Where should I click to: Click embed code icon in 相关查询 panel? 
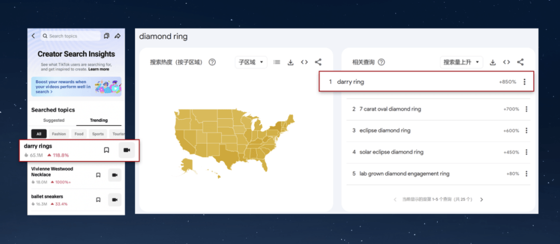coord(507,62)
